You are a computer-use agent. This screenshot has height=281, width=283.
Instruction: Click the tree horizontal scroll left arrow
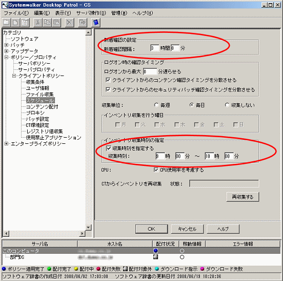click(6, 233)
